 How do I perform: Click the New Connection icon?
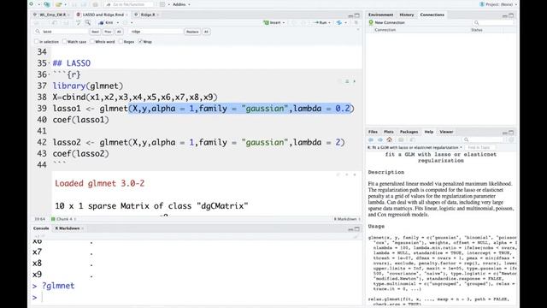coord(371,22)
